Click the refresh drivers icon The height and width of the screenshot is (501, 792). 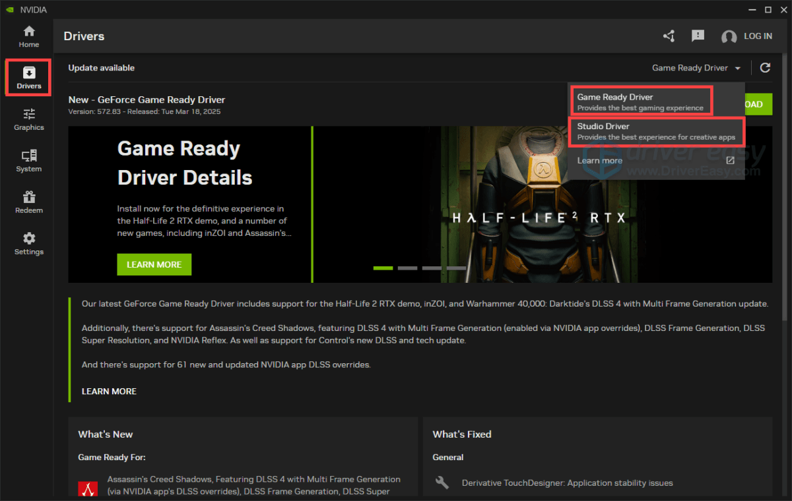coord(765,68)
